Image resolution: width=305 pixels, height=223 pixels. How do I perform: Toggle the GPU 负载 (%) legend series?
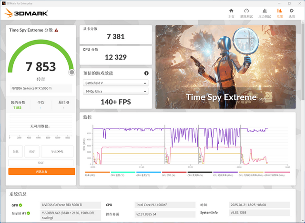click(x=174, y=174)
